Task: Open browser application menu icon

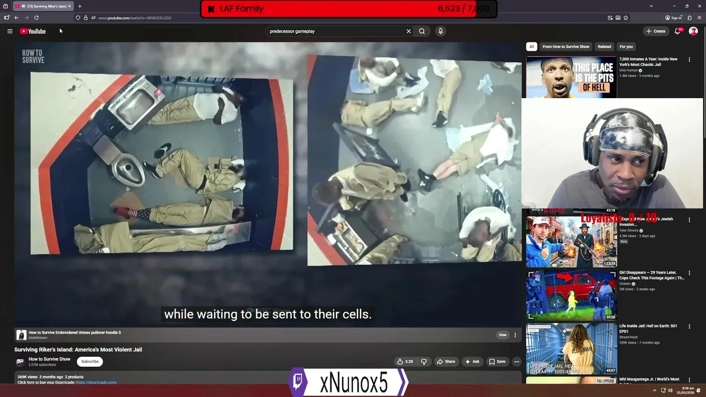Action: tap(699, 18)
